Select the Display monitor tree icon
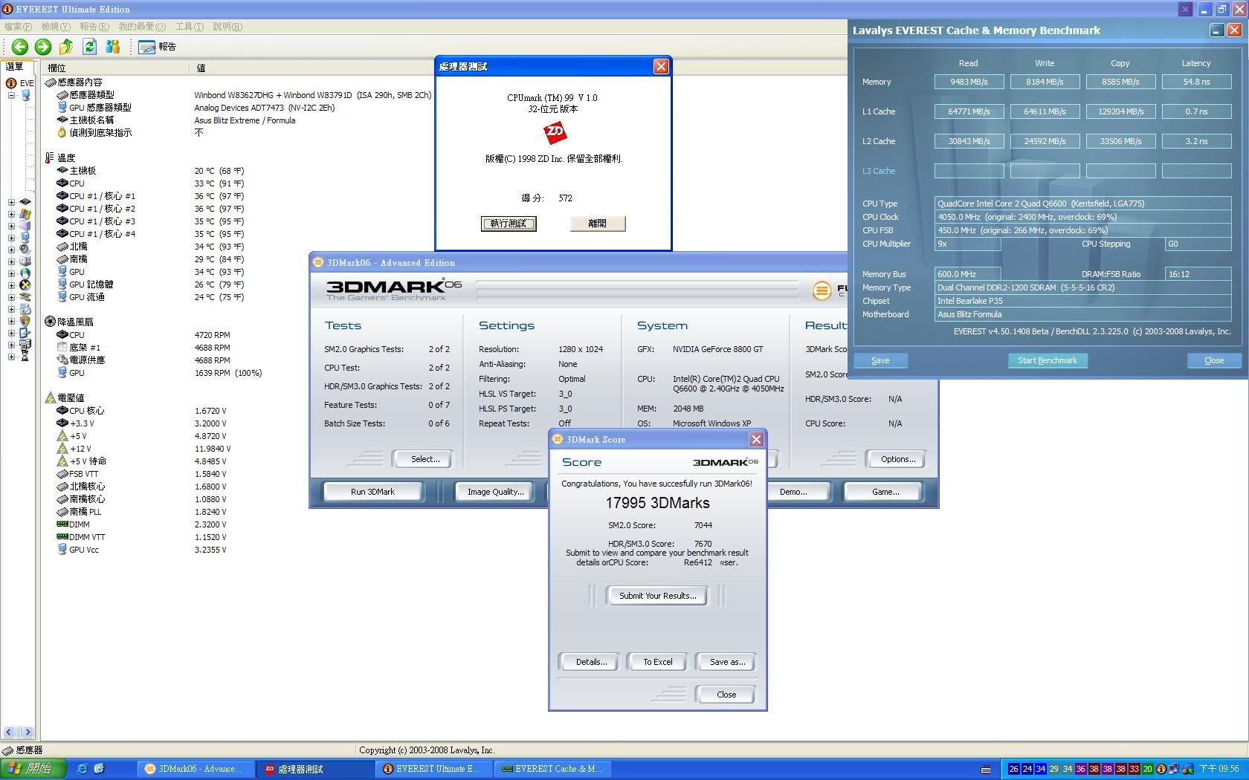The width and height of the screenshot is (1249, 780). pyautogui.click(x=25, y=238)
